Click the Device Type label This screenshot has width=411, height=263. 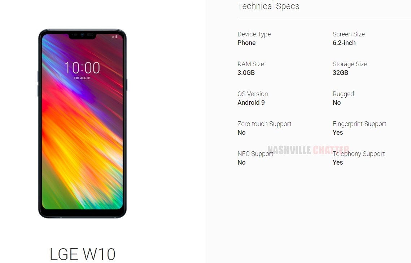[x=254, y=34]
